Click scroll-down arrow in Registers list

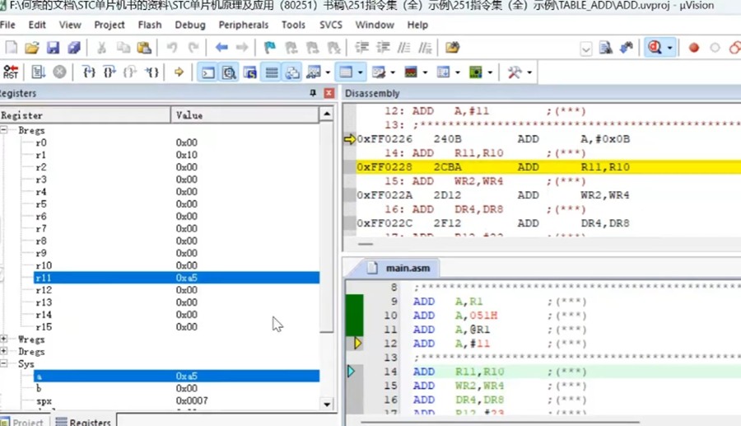click(x=327, y=405)
